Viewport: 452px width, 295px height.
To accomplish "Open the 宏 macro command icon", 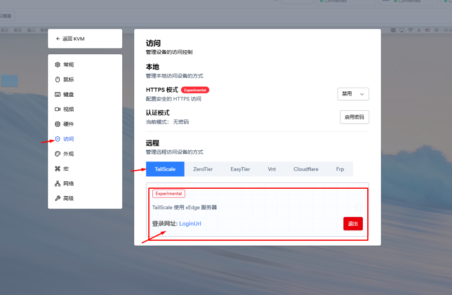I will click(57, 169).
